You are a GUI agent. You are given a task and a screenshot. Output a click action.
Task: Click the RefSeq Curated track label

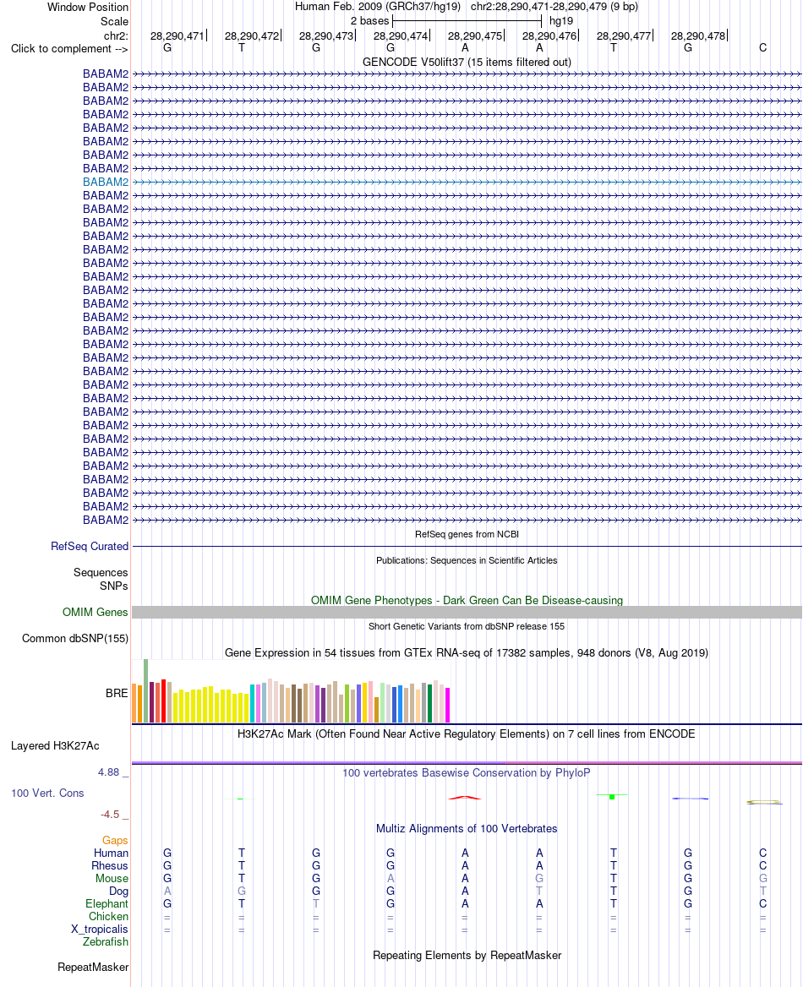click(x=90, y=547)
